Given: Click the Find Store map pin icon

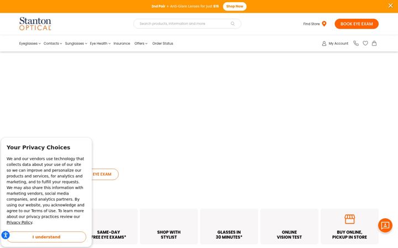Looking at the screenshot, I should click(x=324, y=24).
